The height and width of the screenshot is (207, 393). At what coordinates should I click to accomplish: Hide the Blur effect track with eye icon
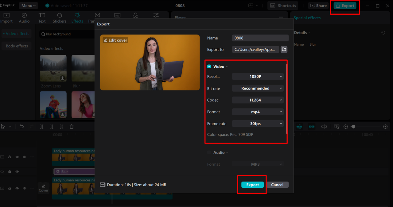click(x=17, y=172)
